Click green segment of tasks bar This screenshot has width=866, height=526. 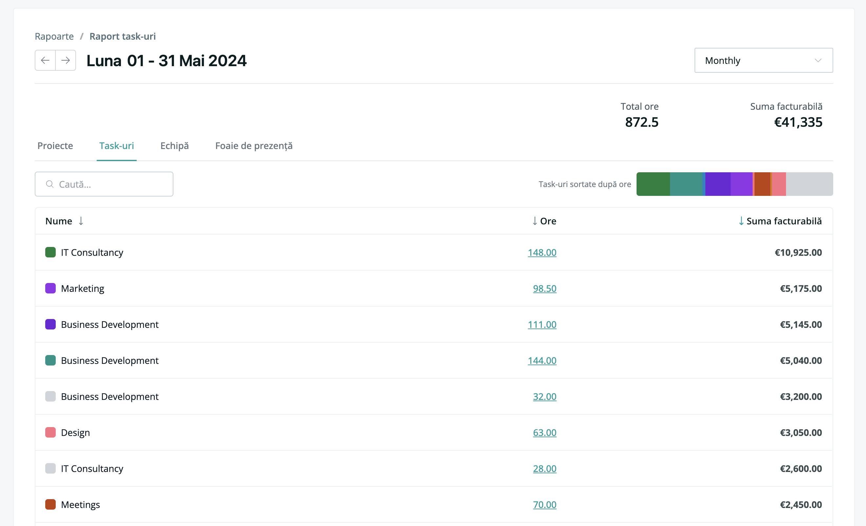(x=653, y=184)
